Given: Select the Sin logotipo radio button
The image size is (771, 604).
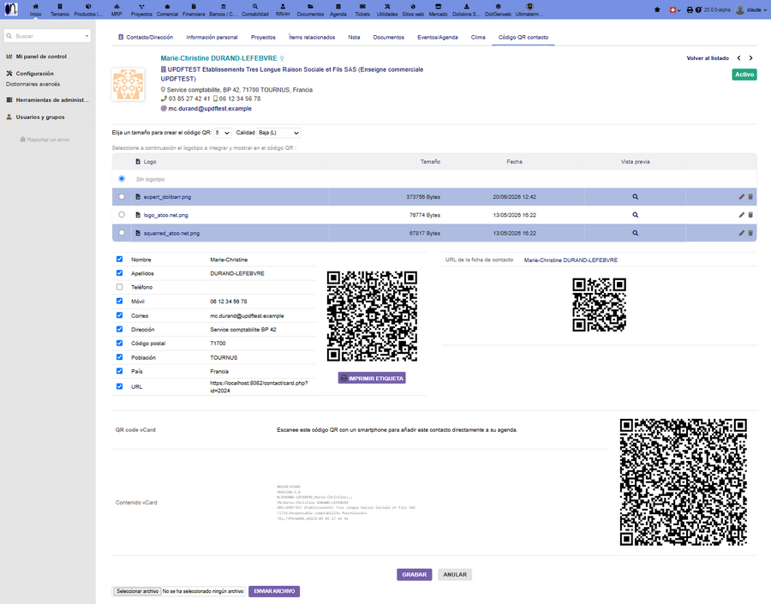Looking at the screenshot, I should pyautogui.click(x=122, y=178).
